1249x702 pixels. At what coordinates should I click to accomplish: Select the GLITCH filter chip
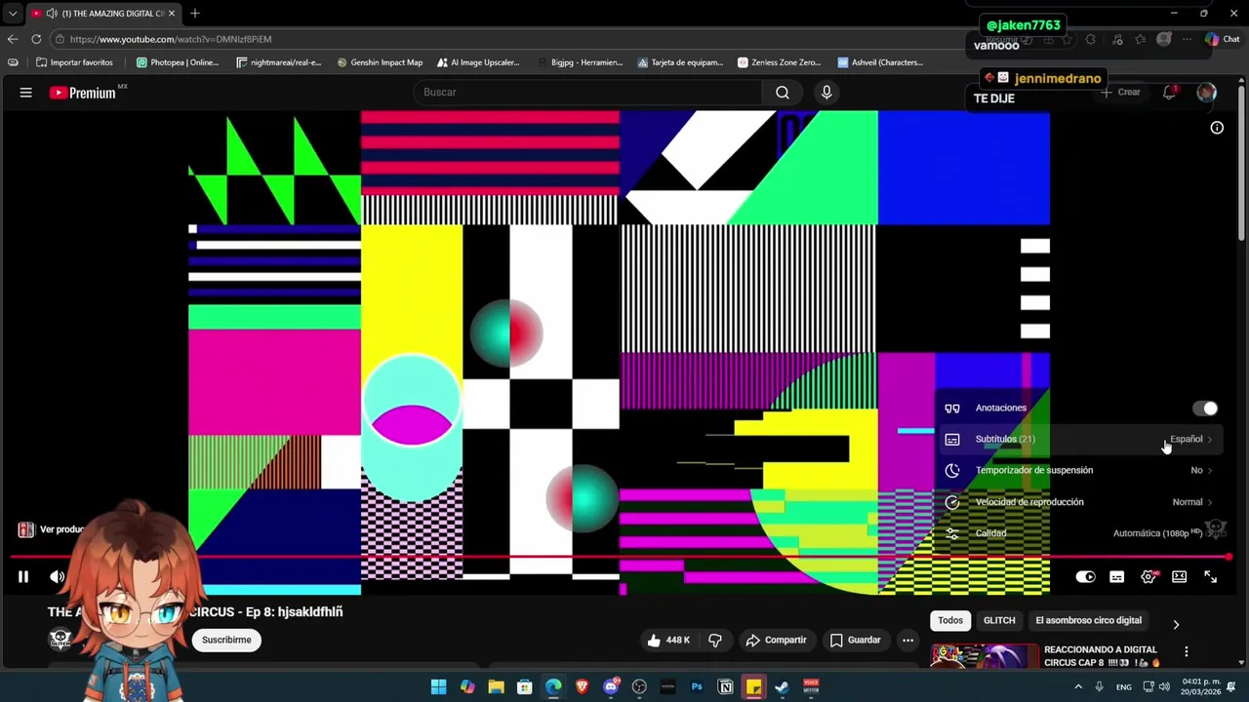pyautogui.click(x=999, y=621)
